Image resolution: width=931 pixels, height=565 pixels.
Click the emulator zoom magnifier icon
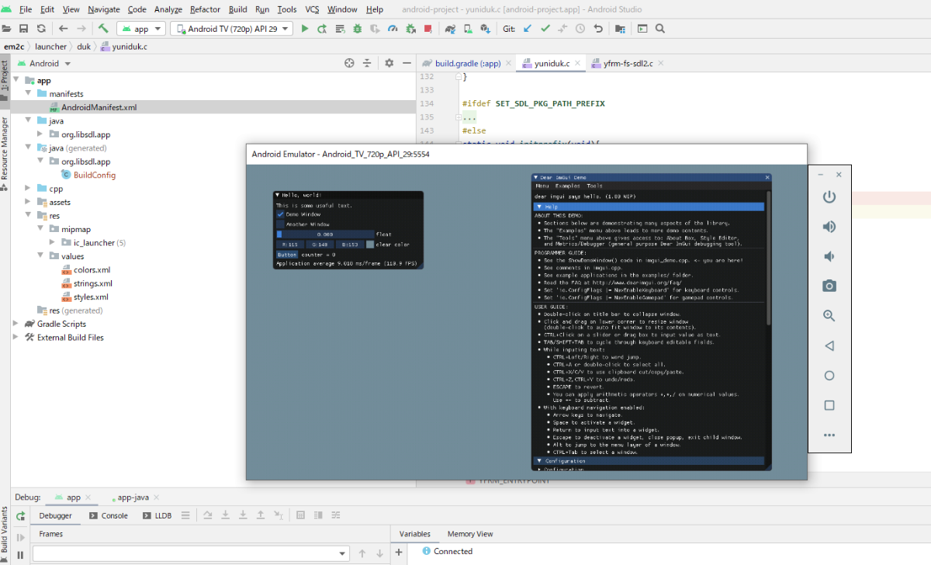(x=829, y=316)
